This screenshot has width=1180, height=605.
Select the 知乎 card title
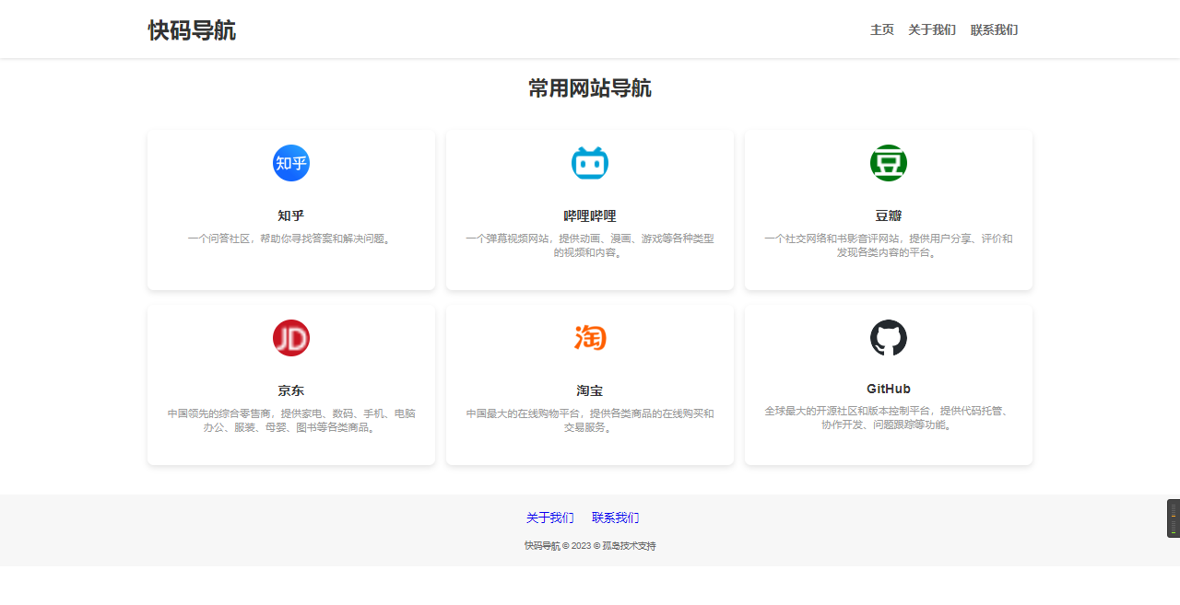tap(291, 215)
